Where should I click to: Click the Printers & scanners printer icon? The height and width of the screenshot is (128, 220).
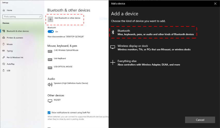click(4, 38)
